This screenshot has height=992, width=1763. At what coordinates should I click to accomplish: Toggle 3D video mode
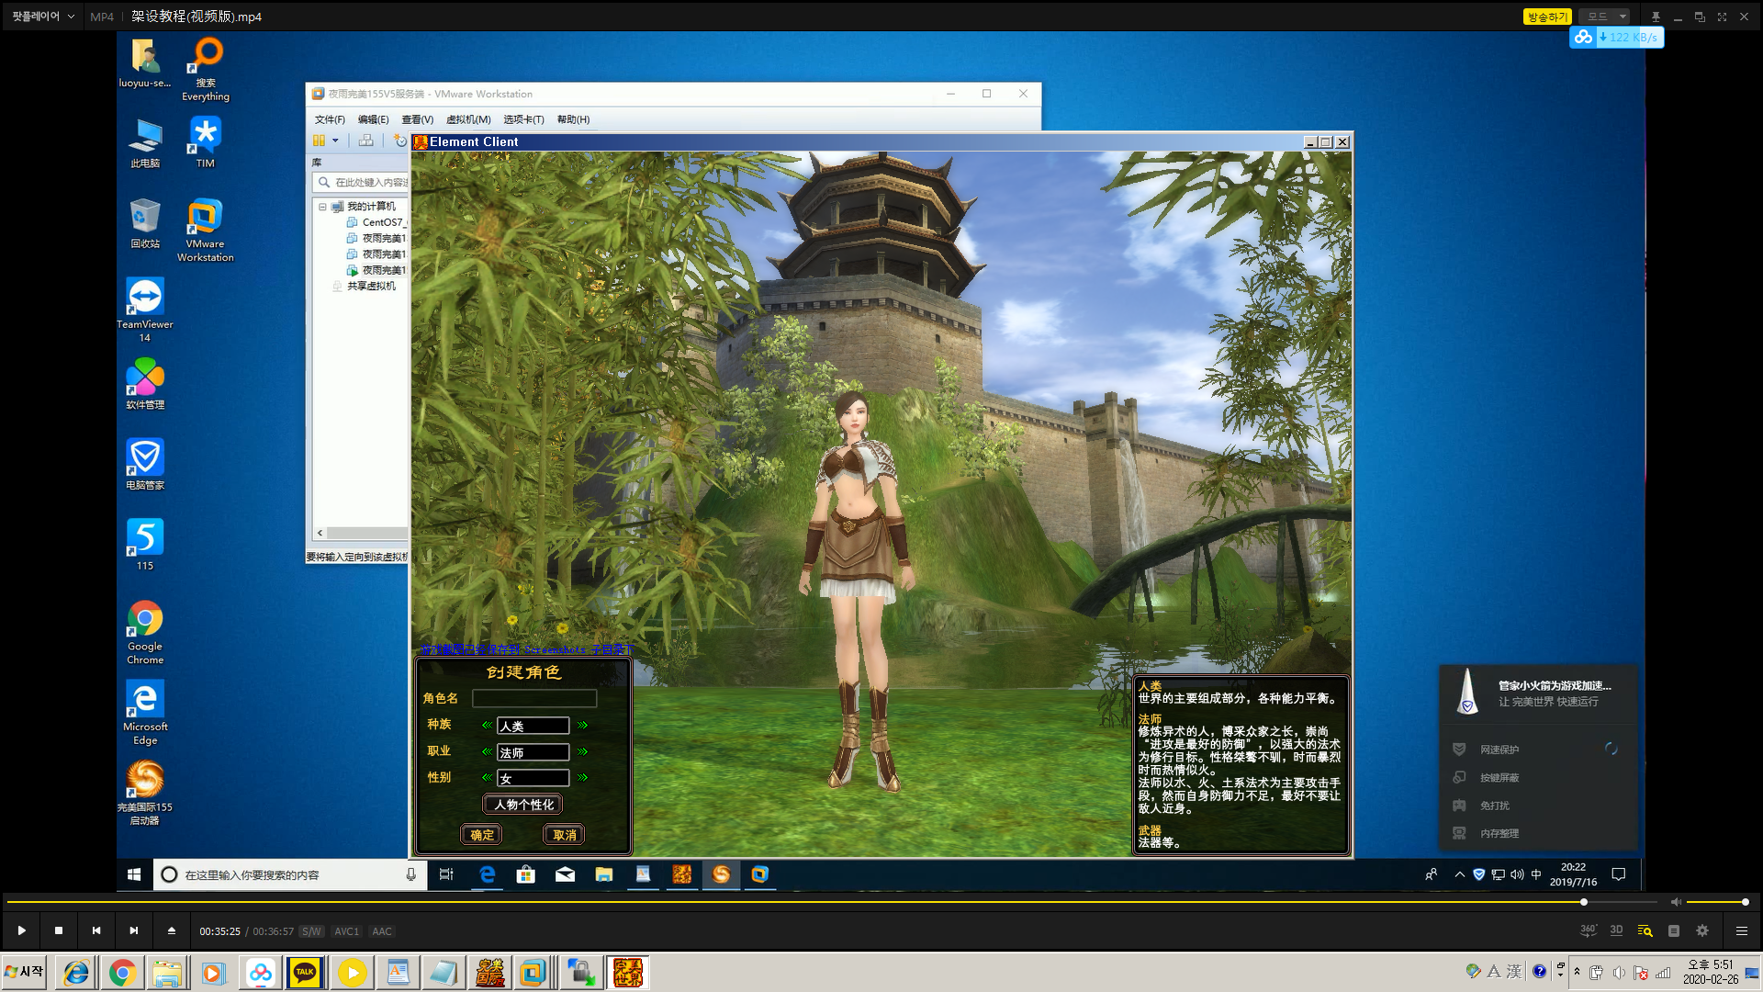(1616, 930)
